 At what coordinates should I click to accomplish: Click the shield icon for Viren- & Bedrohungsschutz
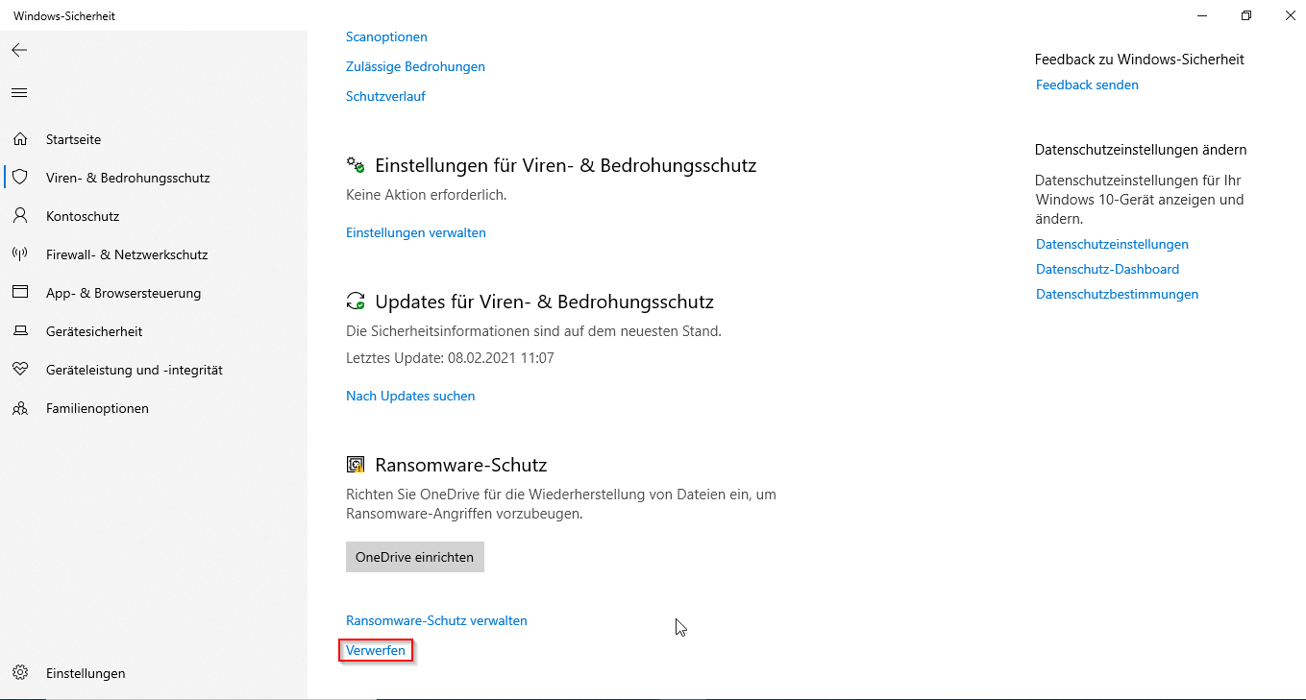coord(20,178)
